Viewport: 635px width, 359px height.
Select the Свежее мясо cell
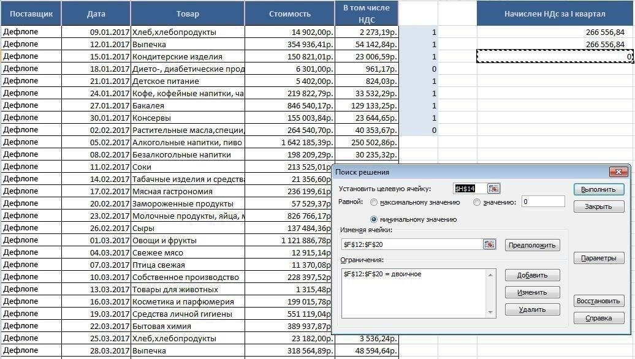coord(188,252)
